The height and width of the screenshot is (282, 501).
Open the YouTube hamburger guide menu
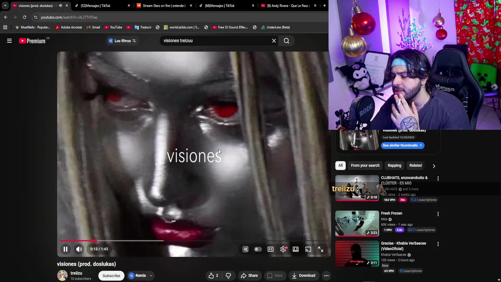(9, 41)
